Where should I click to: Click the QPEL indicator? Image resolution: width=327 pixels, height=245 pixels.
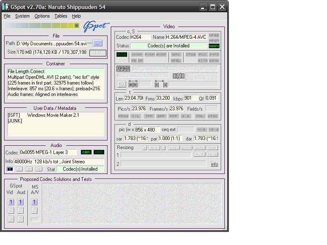176,60
